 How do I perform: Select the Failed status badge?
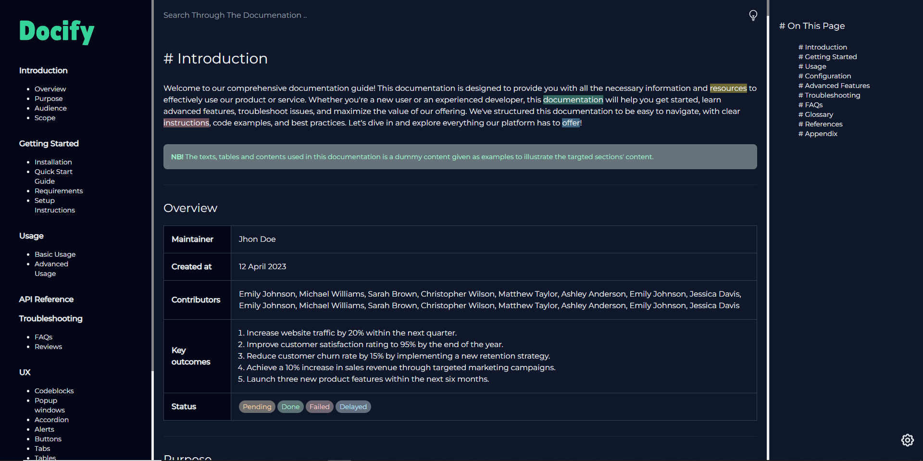319,406
